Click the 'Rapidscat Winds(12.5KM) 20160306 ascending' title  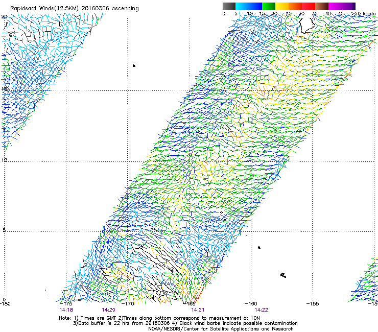tap(75, 9)
